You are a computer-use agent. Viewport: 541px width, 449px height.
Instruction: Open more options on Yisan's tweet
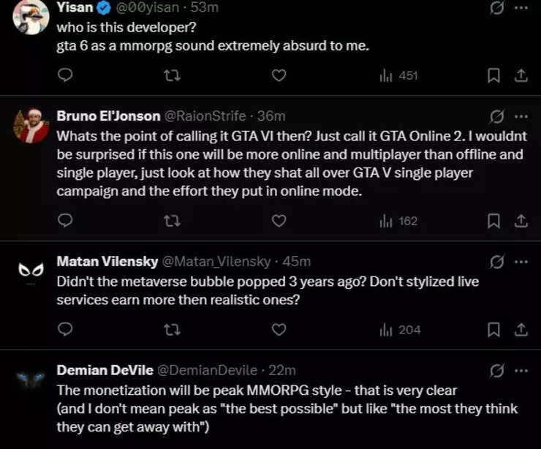click(x=521, y=7)
